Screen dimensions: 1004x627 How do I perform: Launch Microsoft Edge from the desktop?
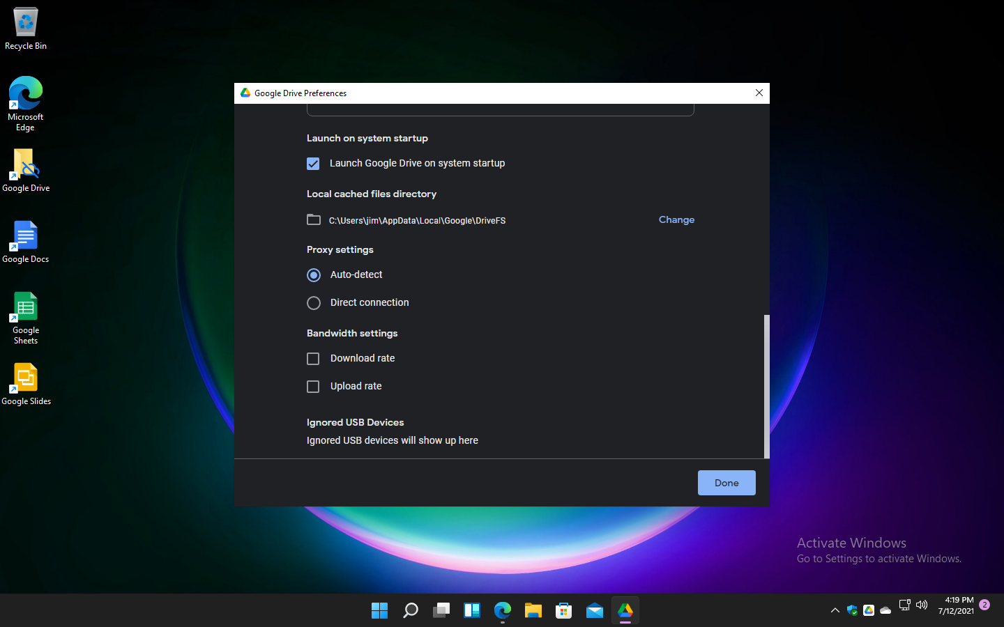click(x=25, y=93)
